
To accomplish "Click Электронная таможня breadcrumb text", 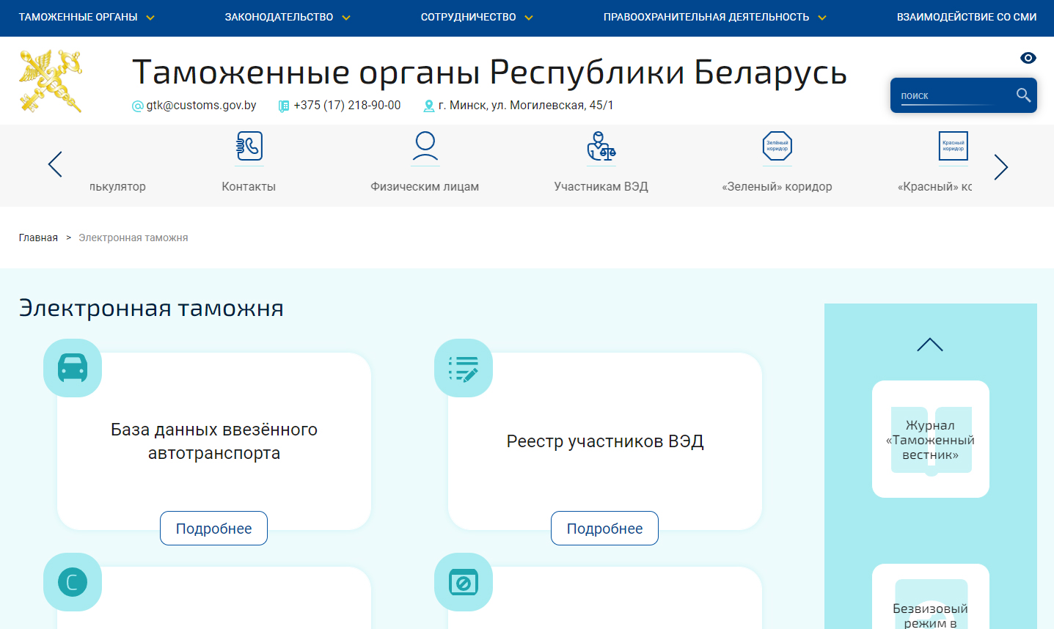I will [x=133, y=238].
